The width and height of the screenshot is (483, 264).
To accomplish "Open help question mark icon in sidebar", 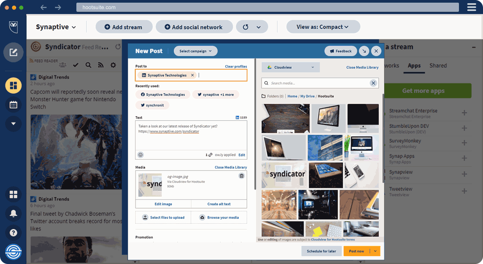I will coord(13,232).
